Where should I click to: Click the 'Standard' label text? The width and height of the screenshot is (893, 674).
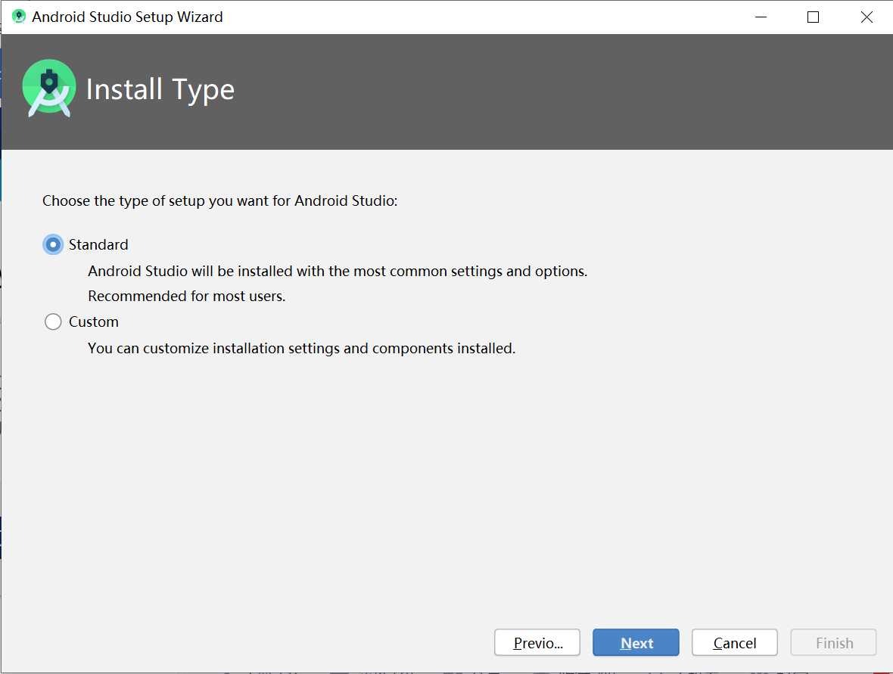(x=98, y=245)
